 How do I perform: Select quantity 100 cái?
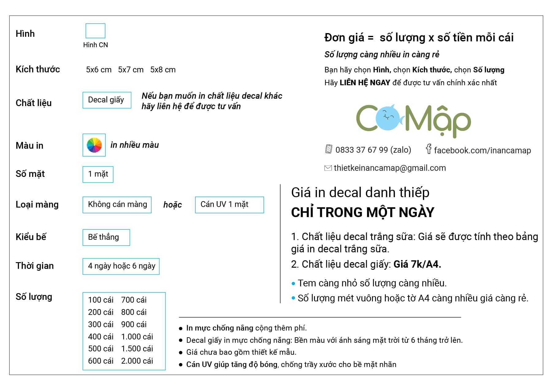(101, 300)
